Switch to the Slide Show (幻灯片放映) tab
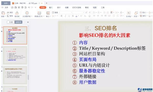Viewport: 153px width, 92px height. point(77,8)
